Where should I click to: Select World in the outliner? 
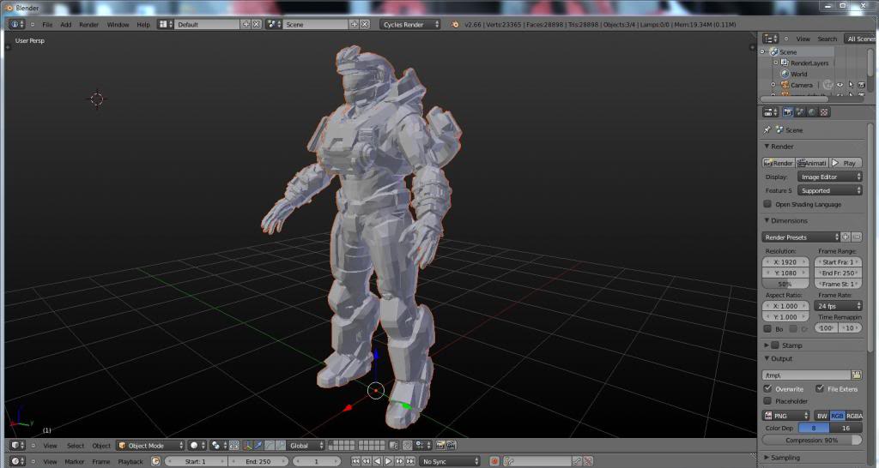click(x=799, y=74)
